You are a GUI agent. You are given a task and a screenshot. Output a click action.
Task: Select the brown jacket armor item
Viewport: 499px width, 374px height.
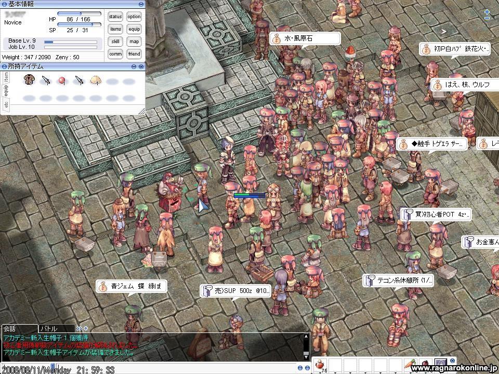(x=29, y=80)
